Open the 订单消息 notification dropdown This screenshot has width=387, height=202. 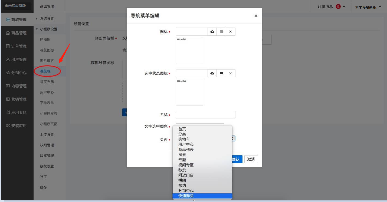(331, 7)
